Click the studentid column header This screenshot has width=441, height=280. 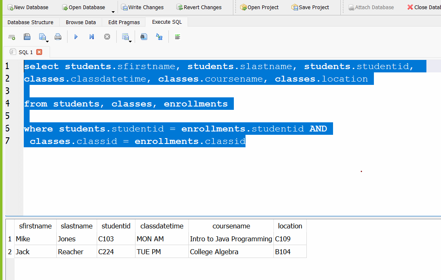(116, 226)
